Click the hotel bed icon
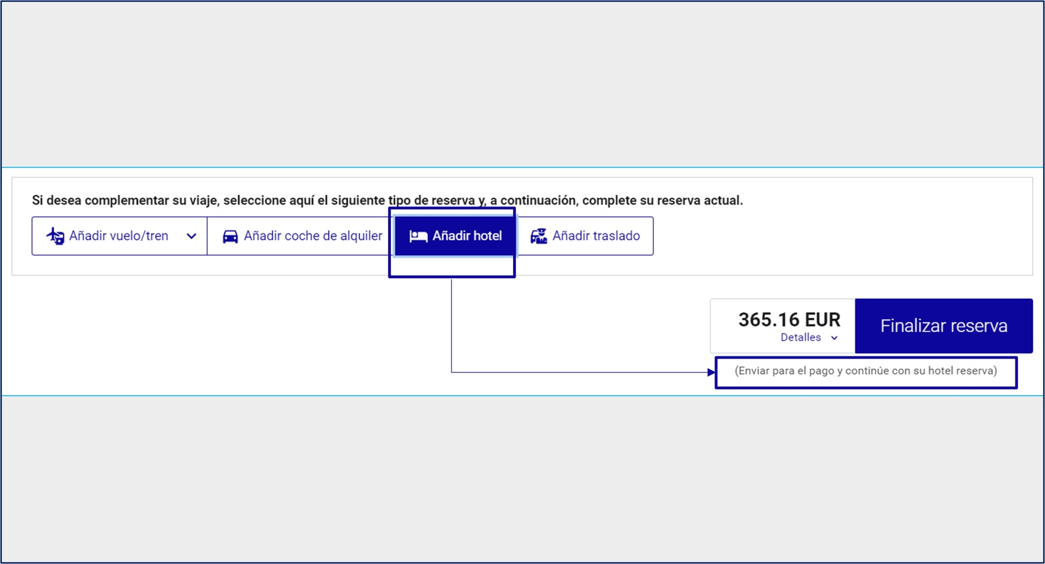Image resolution: width=1045 pixels, height=564 pixels. pyautogui.click(x=418, y=236)
